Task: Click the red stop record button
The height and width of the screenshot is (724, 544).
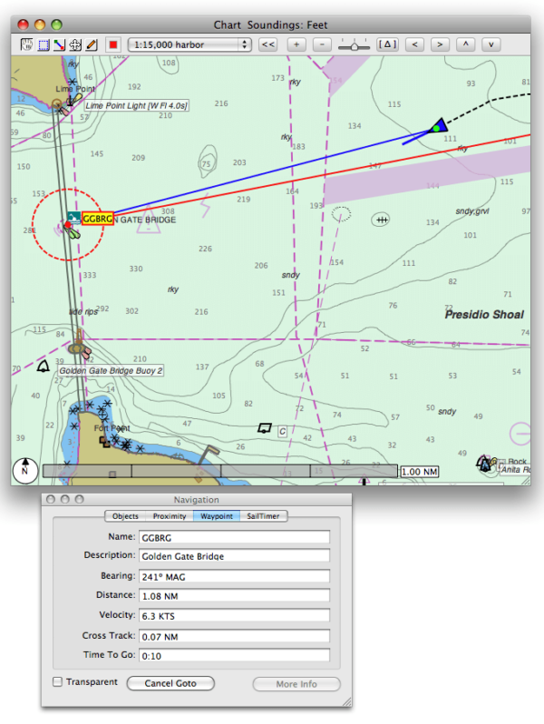Action: (x=112, y=44)
